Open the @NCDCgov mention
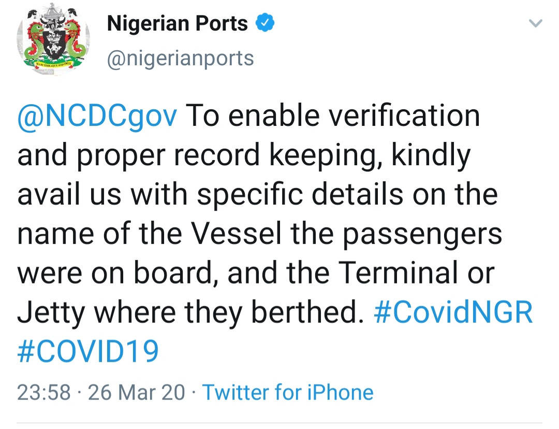 [x=97, y=117]
